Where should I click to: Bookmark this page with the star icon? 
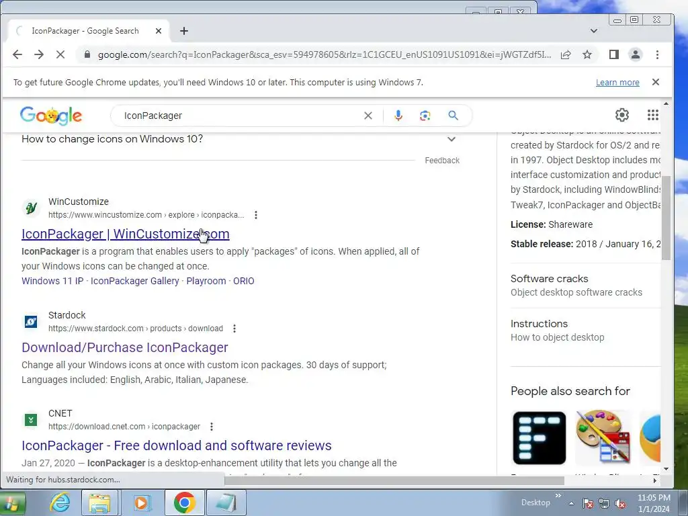(587, 54)
